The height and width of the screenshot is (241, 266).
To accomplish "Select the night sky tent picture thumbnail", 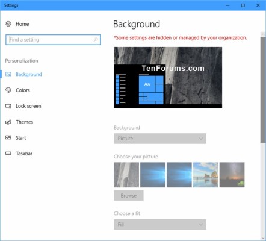I will point(232,175).
